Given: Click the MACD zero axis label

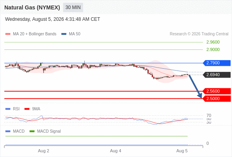Looking at the screenshot, I should click(208, 143).
